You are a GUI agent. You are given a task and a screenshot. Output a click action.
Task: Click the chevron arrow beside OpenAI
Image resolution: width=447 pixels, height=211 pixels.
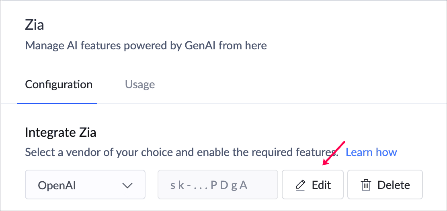pos(127,185)
